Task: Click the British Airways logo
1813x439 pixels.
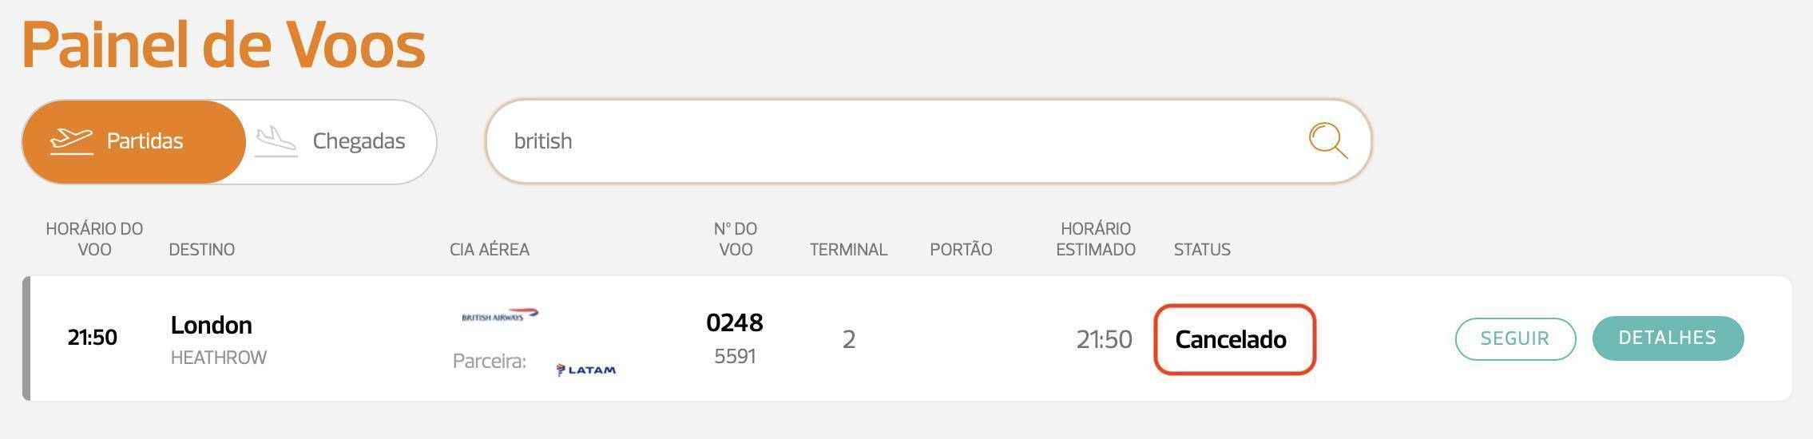Action: pos(500,315)
